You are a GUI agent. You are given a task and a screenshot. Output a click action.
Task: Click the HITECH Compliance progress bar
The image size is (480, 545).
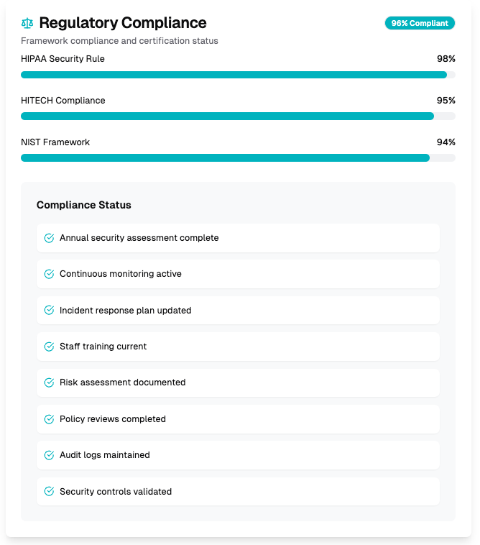click(238, 116)
